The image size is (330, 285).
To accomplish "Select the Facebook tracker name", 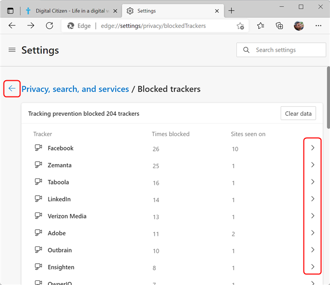I will point(61,148).
